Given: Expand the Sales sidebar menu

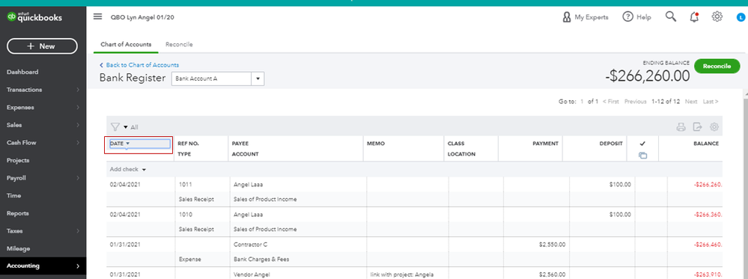Looking at the screenshot, I should pos(43,125).
